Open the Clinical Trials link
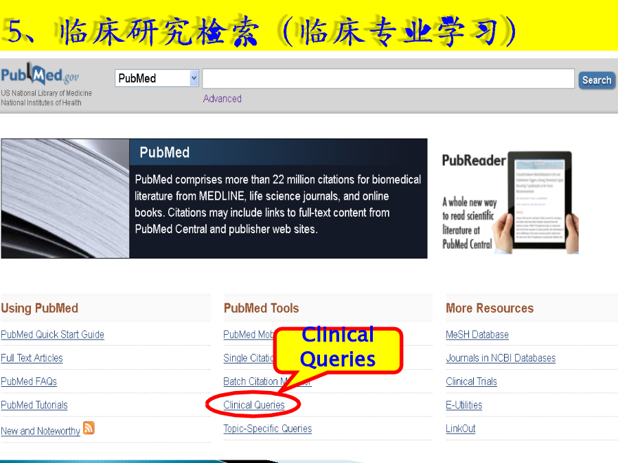The height and width of the screenshot is (463, 618). 471,381
